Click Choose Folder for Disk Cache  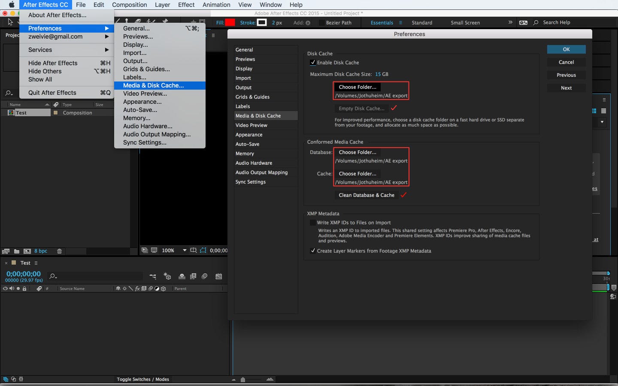357,87
